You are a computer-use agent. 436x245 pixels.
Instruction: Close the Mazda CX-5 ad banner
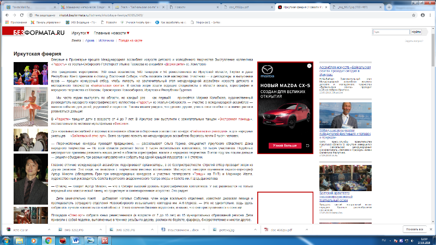pyautogui.click(x=310, y=64)
